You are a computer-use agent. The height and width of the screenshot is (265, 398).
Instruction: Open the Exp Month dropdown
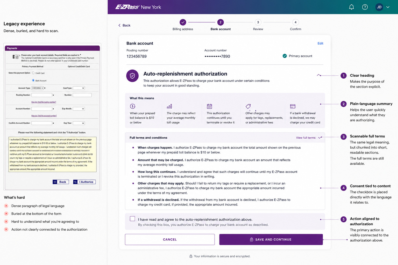click(x=79, y=109)
